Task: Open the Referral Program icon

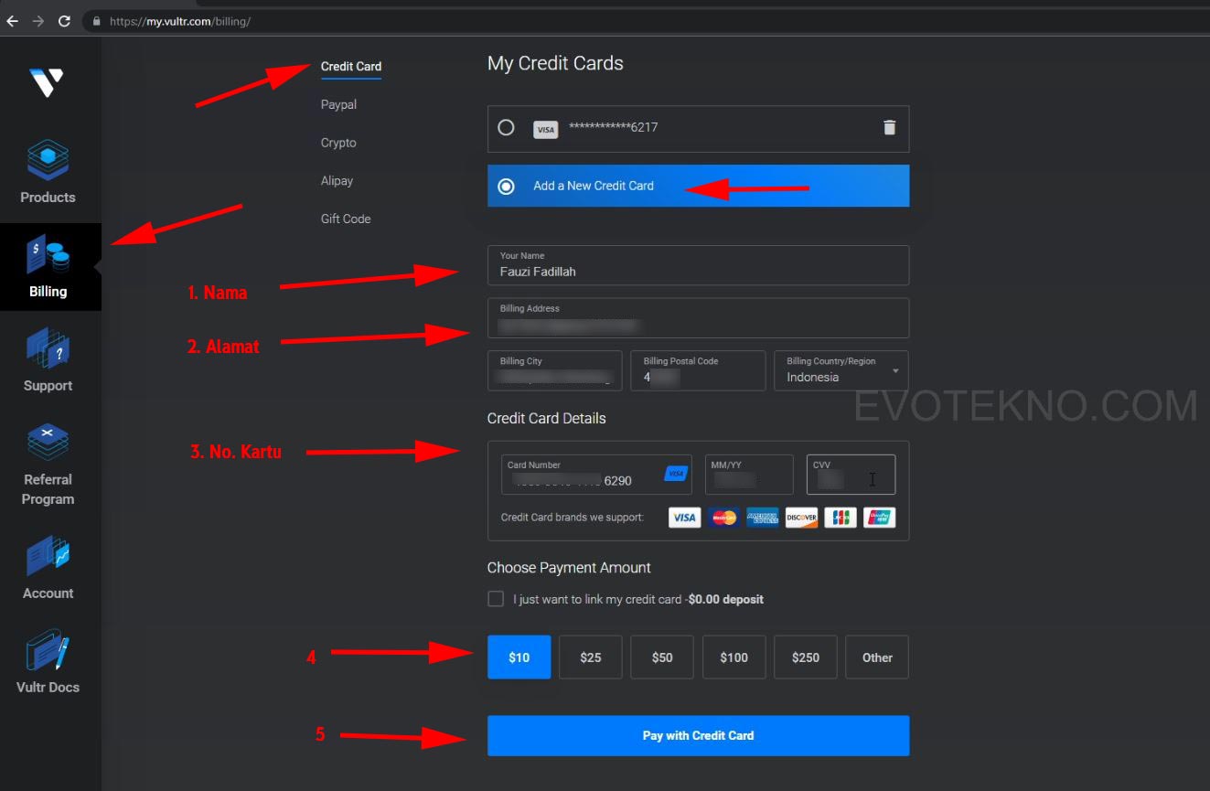Action: coord(48,444)
